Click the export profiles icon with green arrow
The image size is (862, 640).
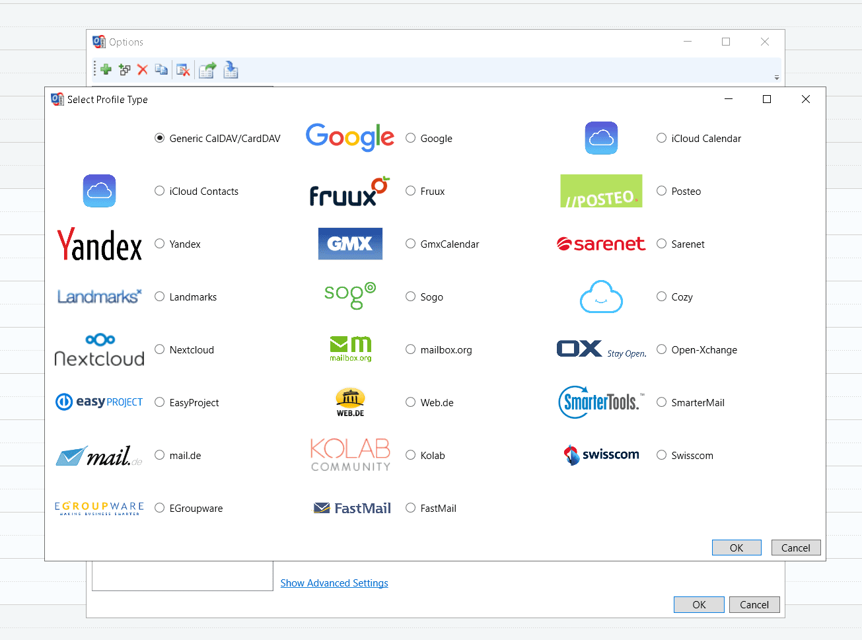coord(207,70)
